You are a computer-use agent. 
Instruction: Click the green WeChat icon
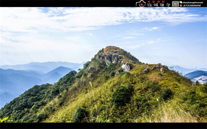pyautogui.click(x=181, y=2)
